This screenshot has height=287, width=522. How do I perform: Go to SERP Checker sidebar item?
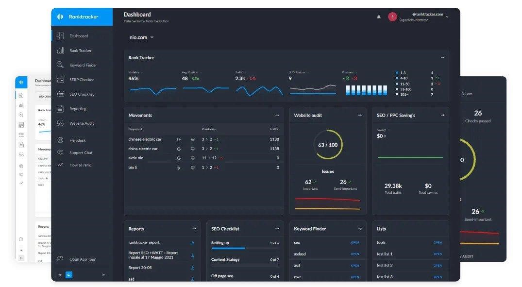point(82,80)
